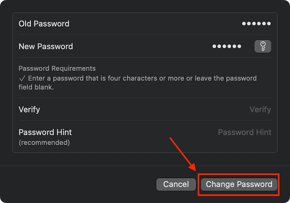Focus the Old Password dots field
The height and width of the screenshot is (203, 290).
pos(256,24)
